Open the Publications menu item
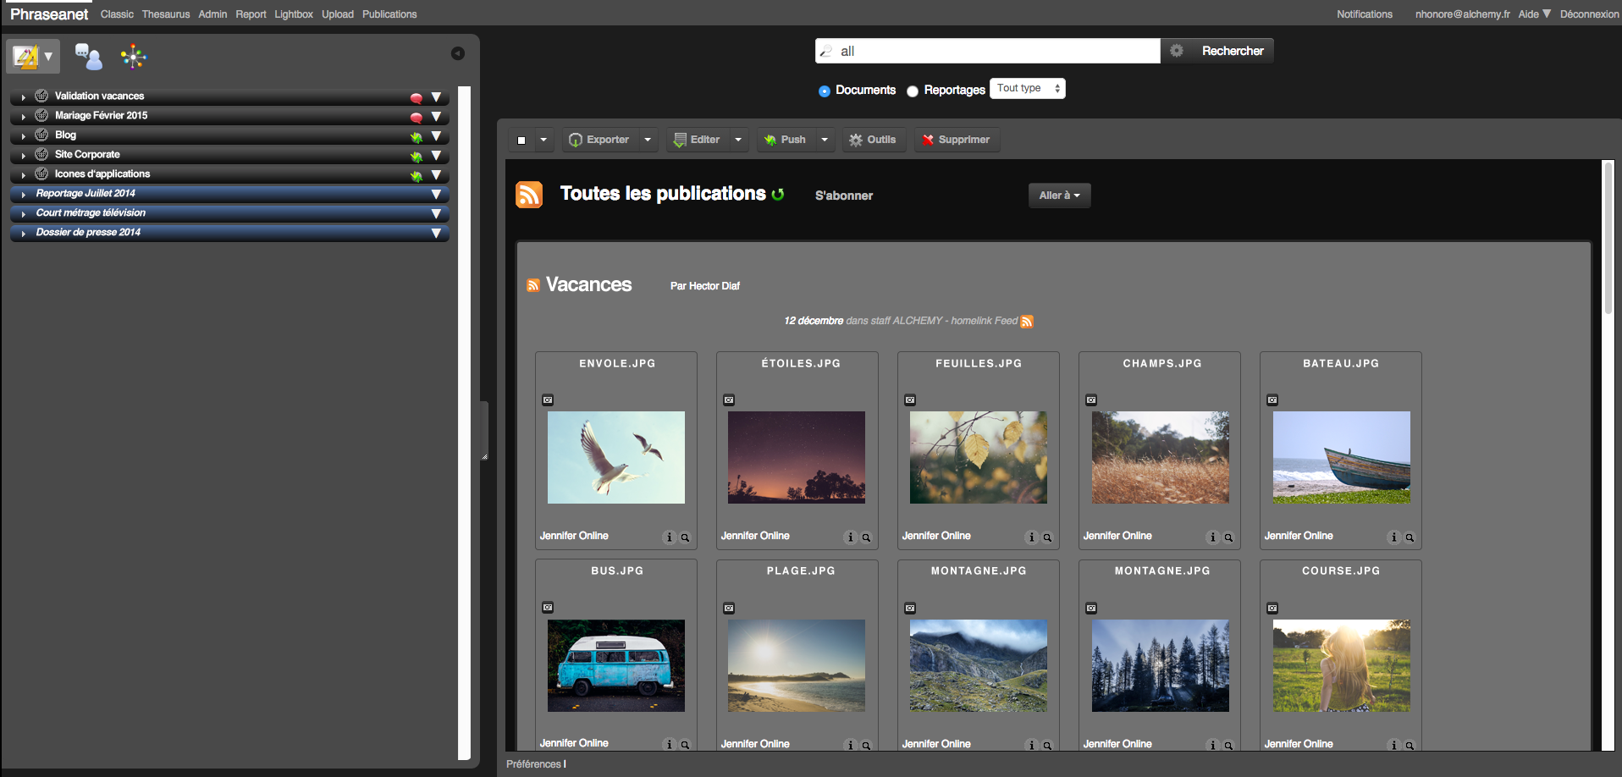The image size is (1622, 777). click(x=389, y=14)
